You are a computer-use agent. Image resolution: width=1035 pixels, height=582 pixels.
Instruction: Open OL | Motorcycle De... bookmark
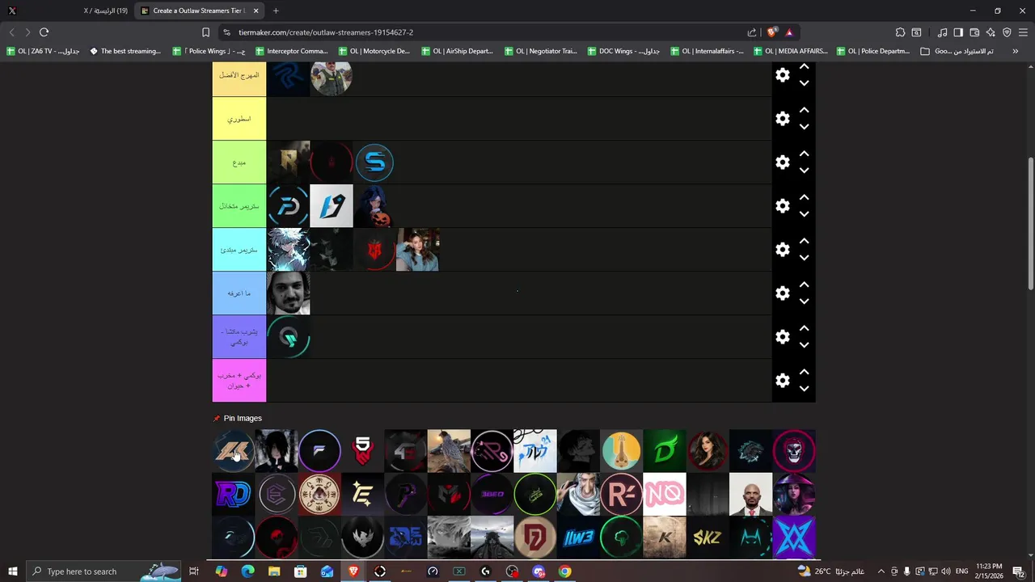pos(374,51)
